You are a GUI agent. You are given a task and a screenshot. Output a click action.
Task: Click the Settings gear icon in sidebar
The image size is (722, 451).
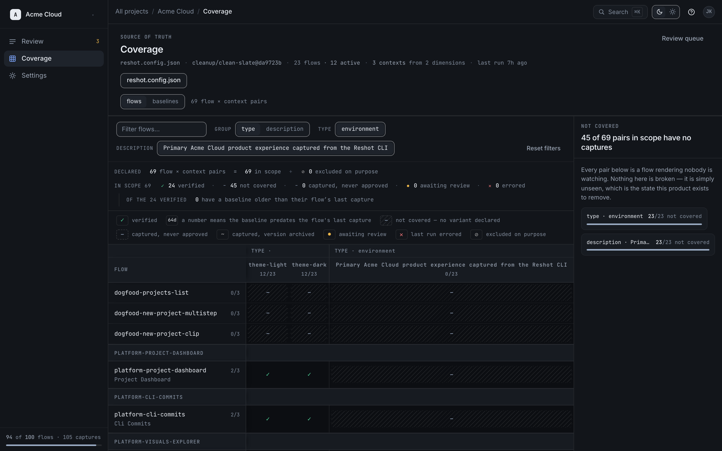13,76
